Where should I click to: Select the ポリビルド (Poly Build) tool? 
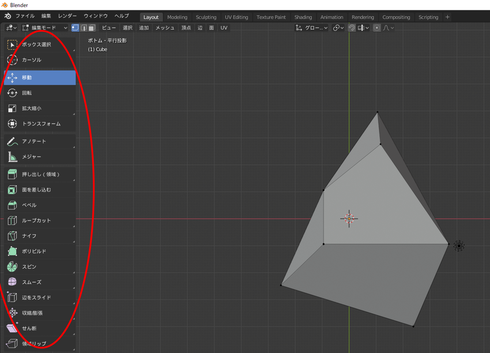[40, 251]
